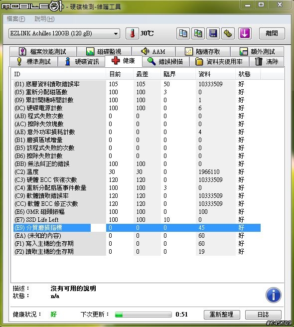Select row (09) 累計開機時間計數

137,100
